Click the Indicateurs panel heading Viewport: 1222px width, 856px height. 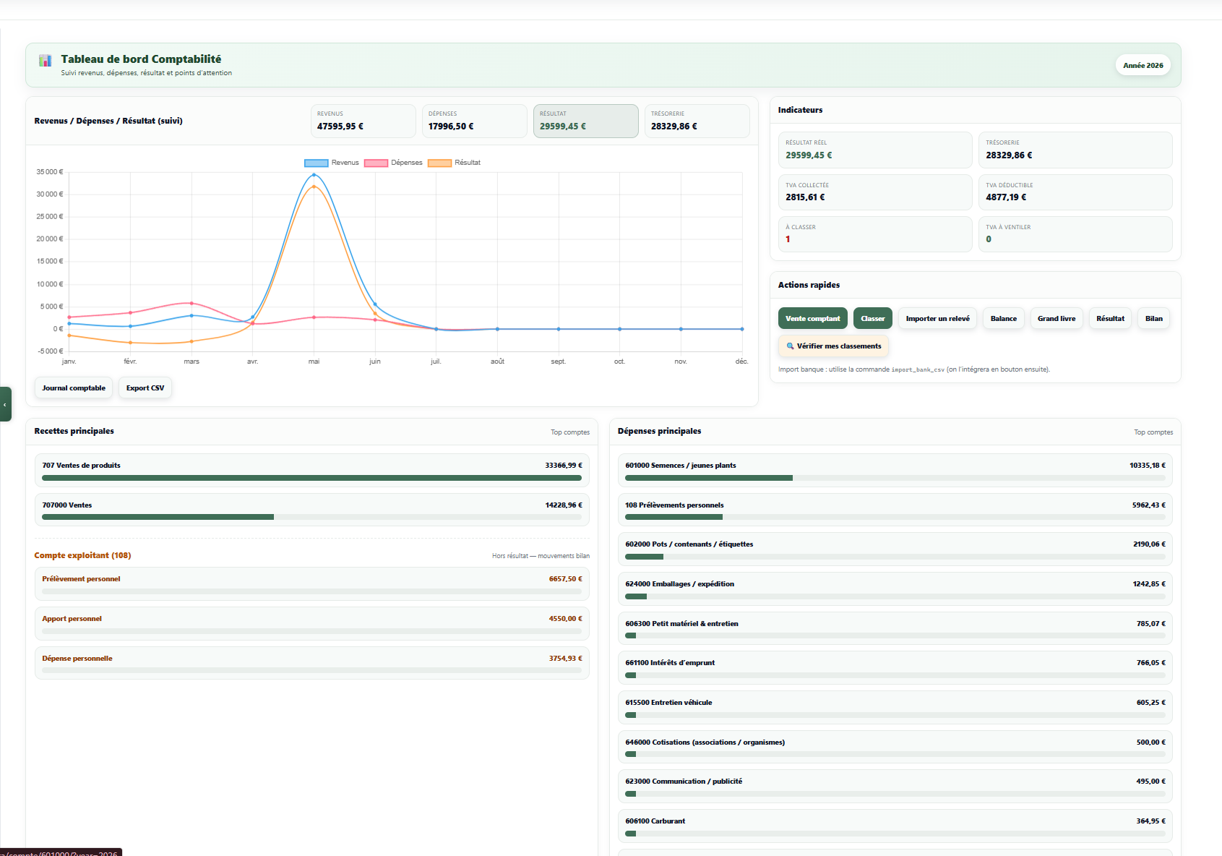(800, 110)
